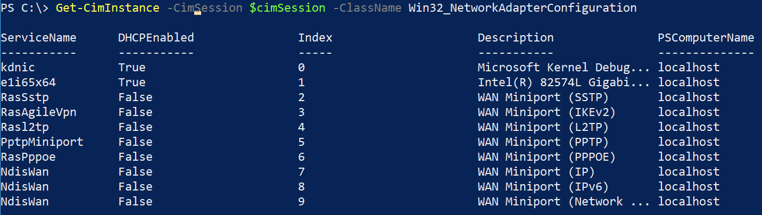Click WAN Miniport (PPPOE) description
762x215 pixels.
click(546, 157)
